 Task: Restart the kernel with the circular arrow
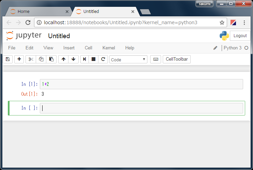(x=103, y=59)
